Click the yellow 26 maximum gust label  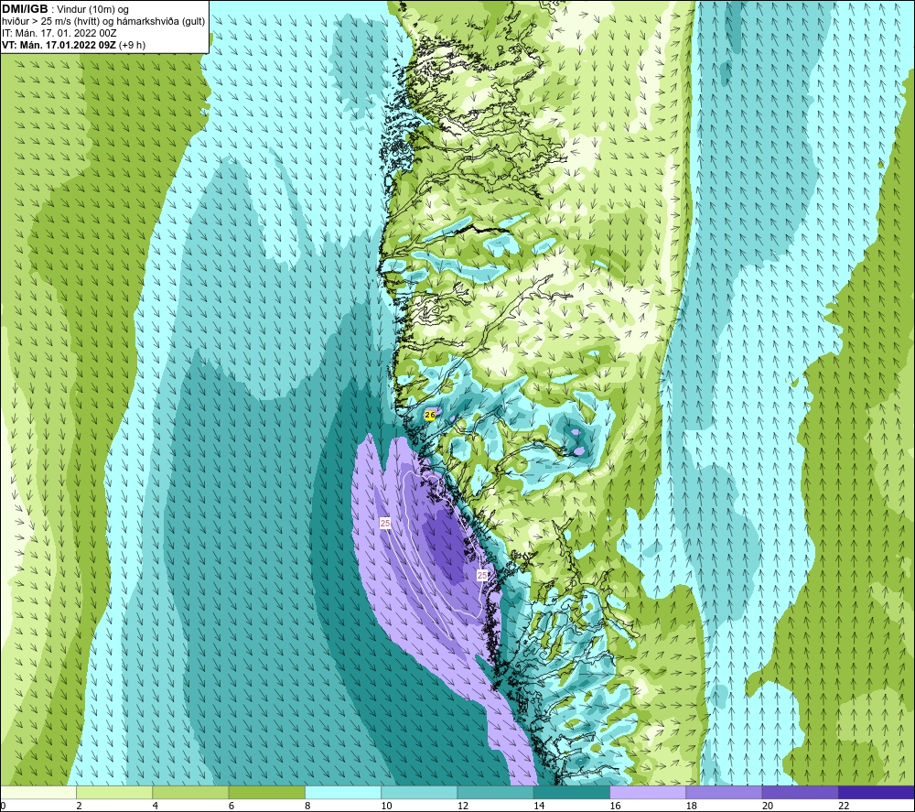coord(430,415)
